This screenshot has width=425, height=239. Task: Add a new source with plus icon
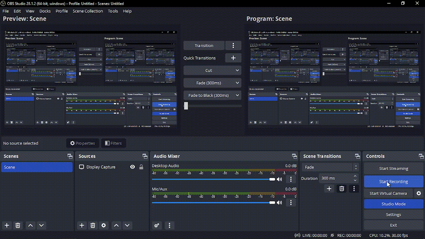tap(82, 225)
